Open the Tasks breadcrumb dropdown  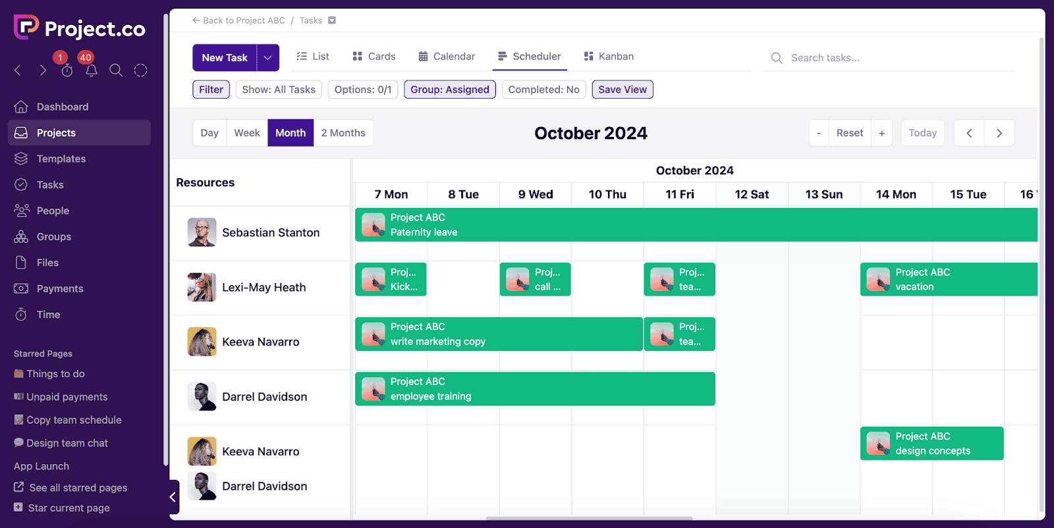(332, 20)
